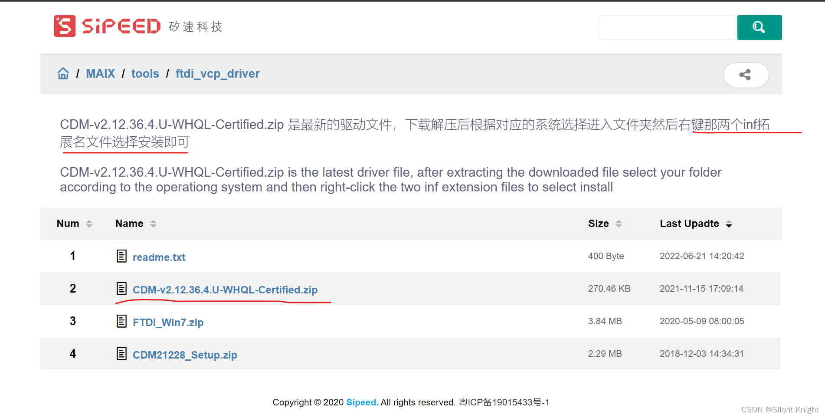Click the file icon beside CDM21228_Setup.zip
This screenshot has width=825, height=418.
121,354
